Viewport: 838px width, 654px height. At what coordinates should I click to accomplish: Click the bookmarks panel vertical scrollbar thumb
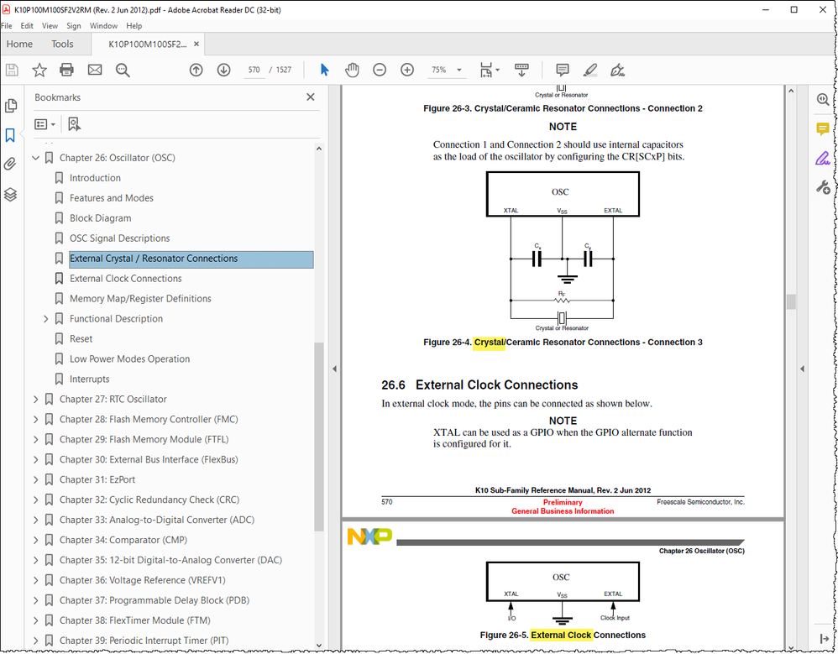pos(319,437)
